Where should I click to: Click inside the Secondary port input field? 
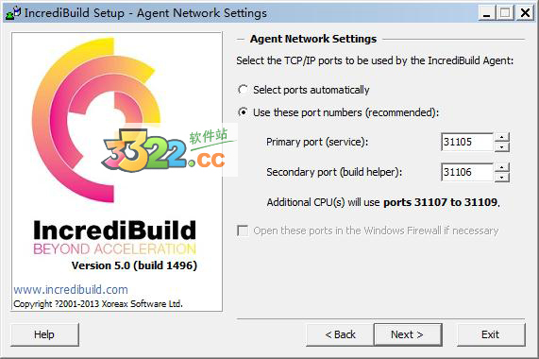(x=467, y=172)
